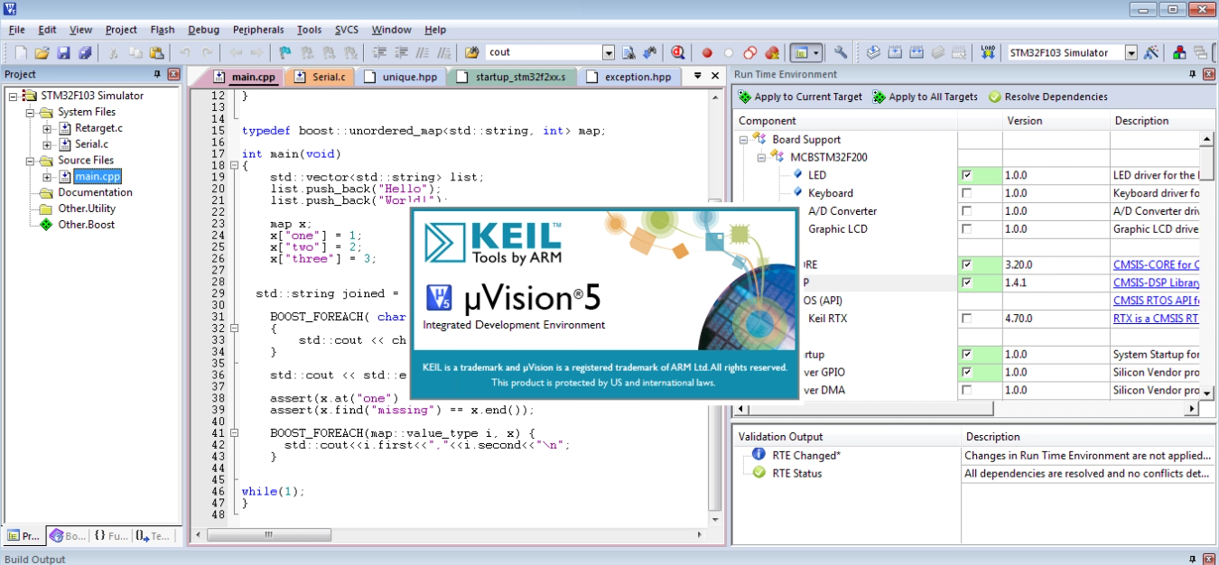Image resolution: width=1219 pixels, height=565 pixels.
Task: Uncheck the LED component checkbox
Action: pyautogui.click(x=967, y=175)
